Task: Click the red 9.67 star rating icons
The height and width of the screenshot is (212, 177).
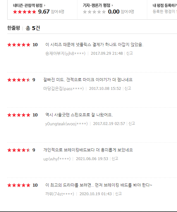Action: (x=24, y=12)
